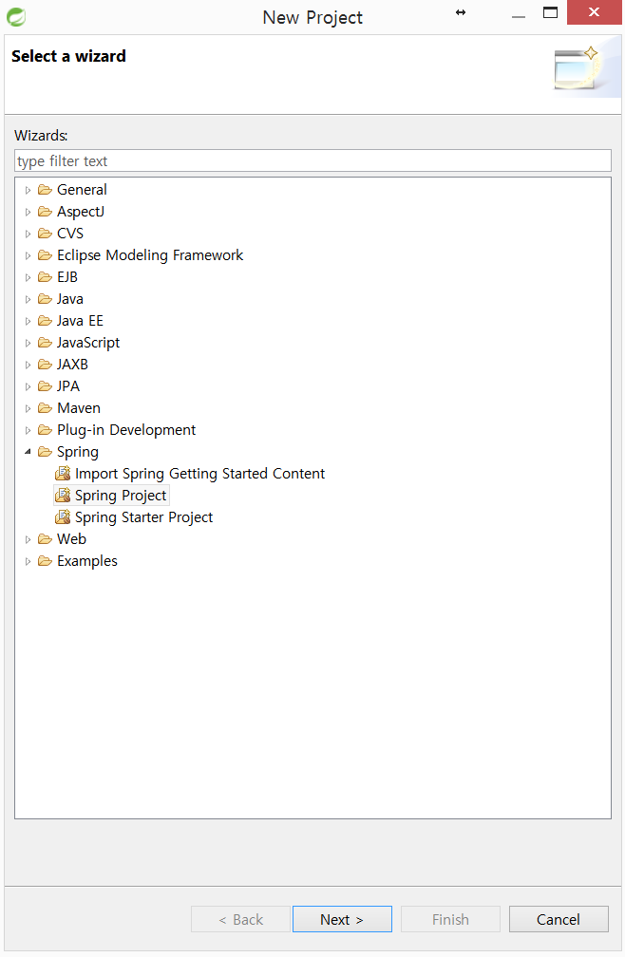This screenshot has height=957, width=625.
Task: Select the Spring Starter Project label
Action: 143,516
